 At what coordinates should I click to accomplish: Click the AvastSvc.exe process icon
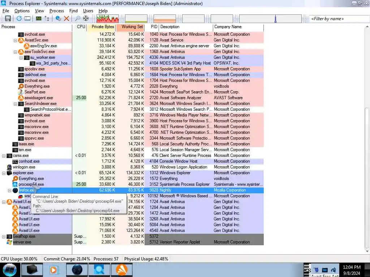(x=21, y=40)
